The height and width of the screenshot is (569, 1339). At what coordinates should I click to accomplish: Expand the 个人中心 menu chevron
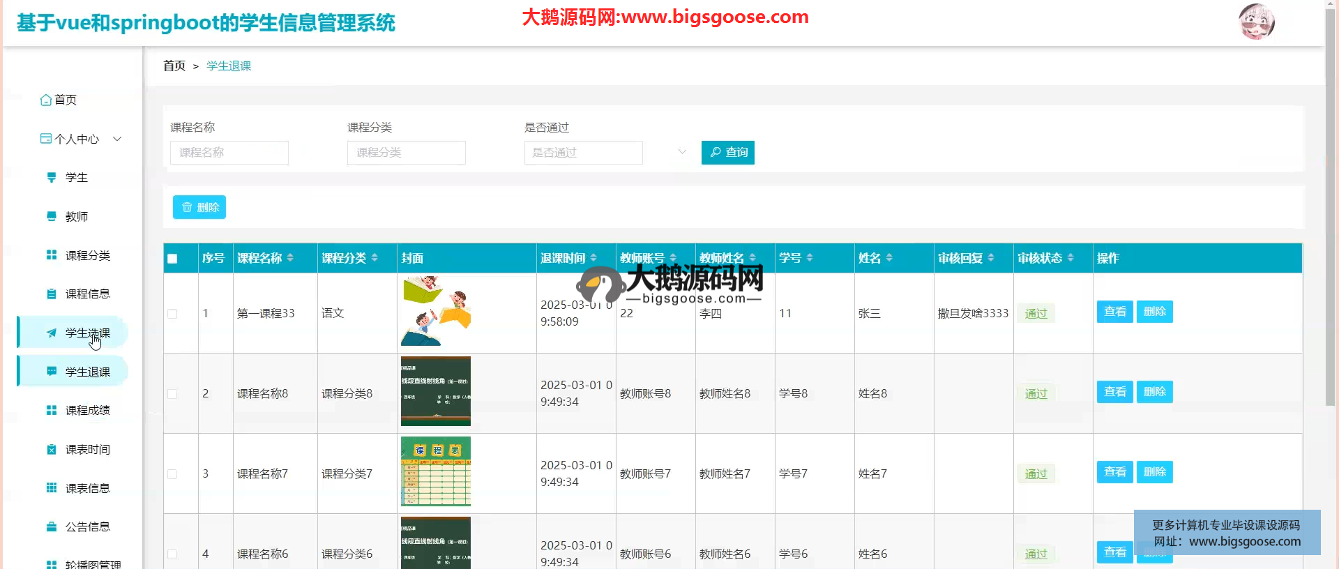(117, 139)
